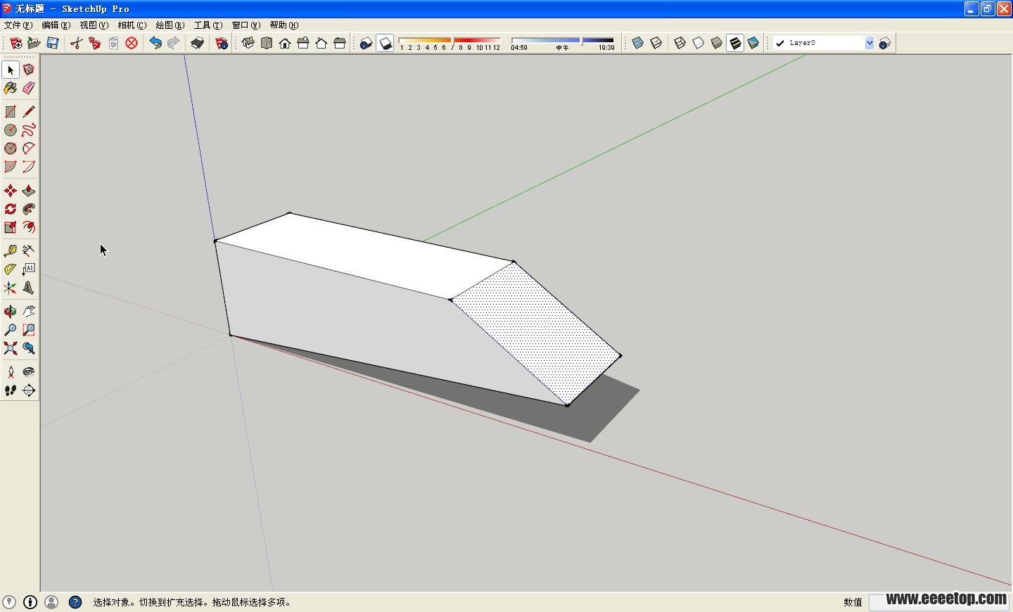Image resolution: width=1013 pixels, height=612 pixels.
Task: Expand the Layer0 layer dropdown
Action: click(x=869, y=43)
